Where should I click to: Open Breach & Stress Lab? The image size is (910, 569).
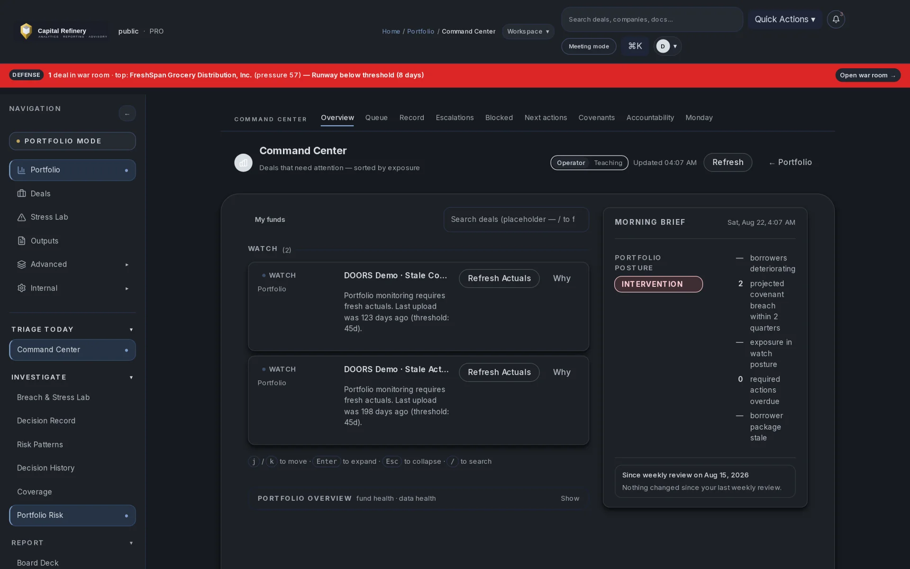pos(73,397)
